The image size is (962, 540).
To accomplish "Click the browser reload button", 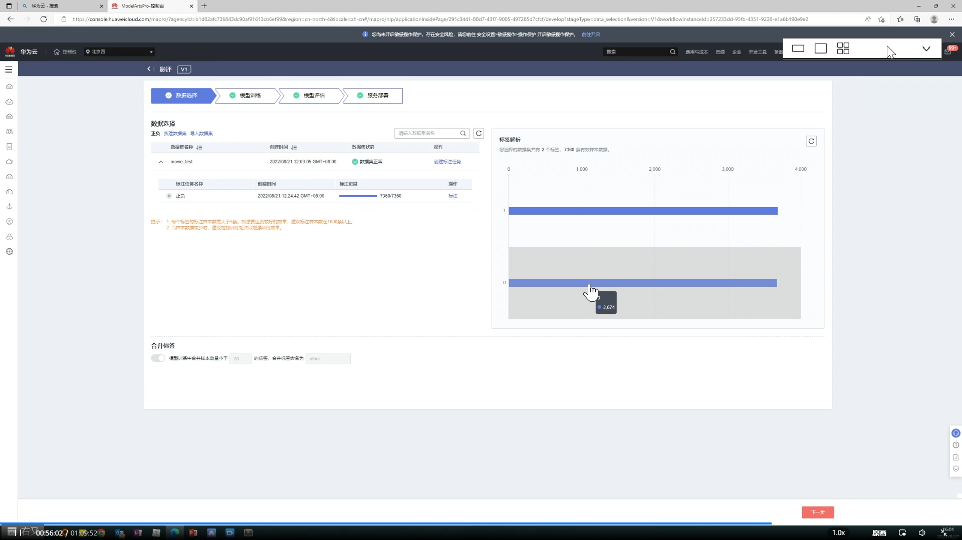I will coord(44,19).
